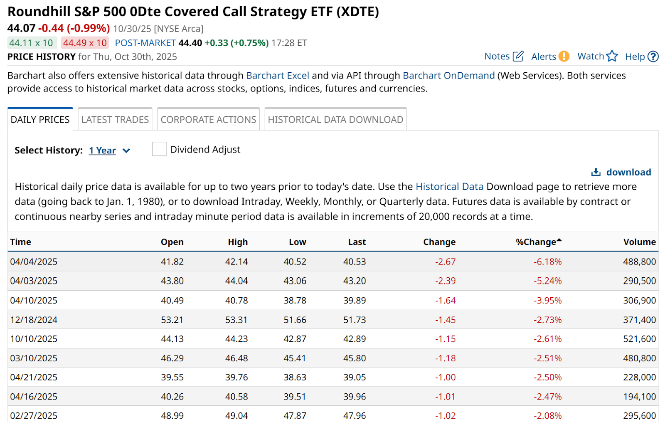Image resolution: width=665 pixels, height=422 pixels.
Task: Click the Help question mark icon
Action: click(x=653, y=56)
